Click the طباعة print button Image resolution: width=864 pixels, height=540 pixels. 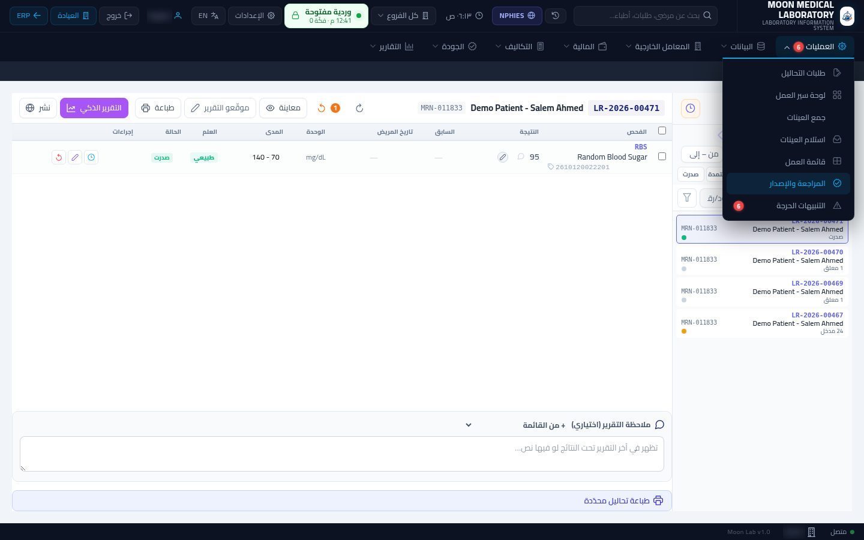(x=158, y=108)
